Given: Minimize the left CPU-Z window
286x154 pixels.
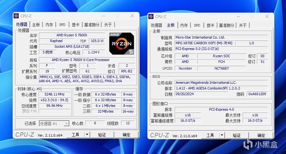Looking at the screenshot, I should pos(103,16).
